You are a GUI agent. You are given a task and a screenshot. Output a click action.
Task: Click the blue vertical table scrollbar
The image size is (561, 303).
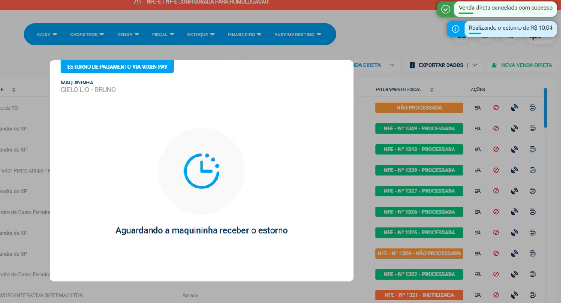pyautogui.click(x=546, y=108)
